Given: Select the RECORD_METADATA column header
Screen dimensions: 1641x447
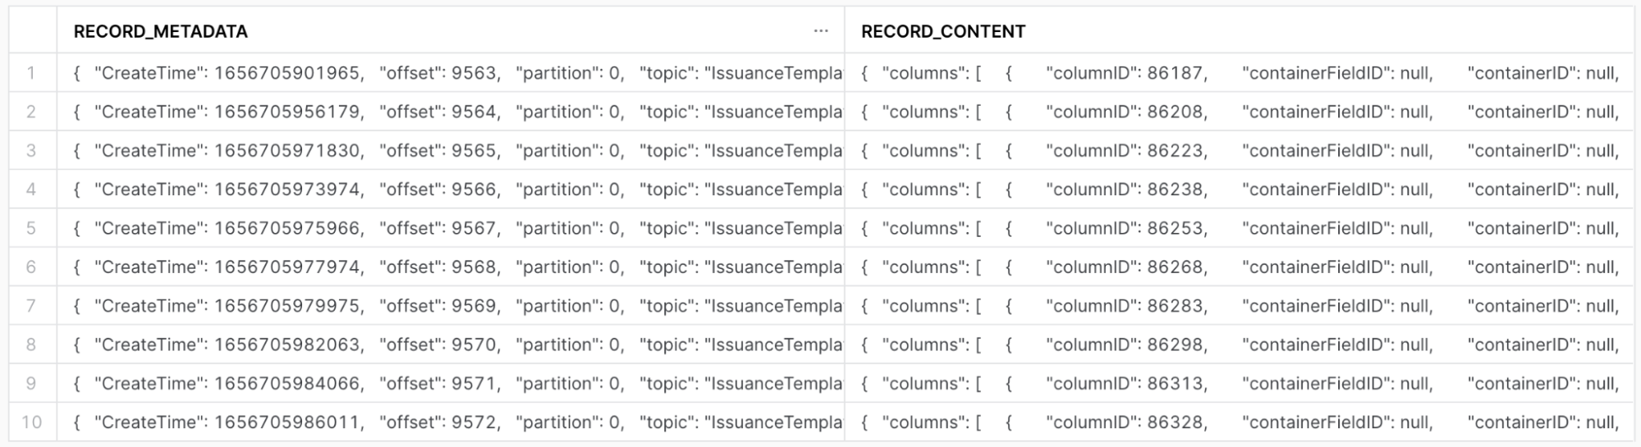Looking at the screenshot, I should [161, 31].
